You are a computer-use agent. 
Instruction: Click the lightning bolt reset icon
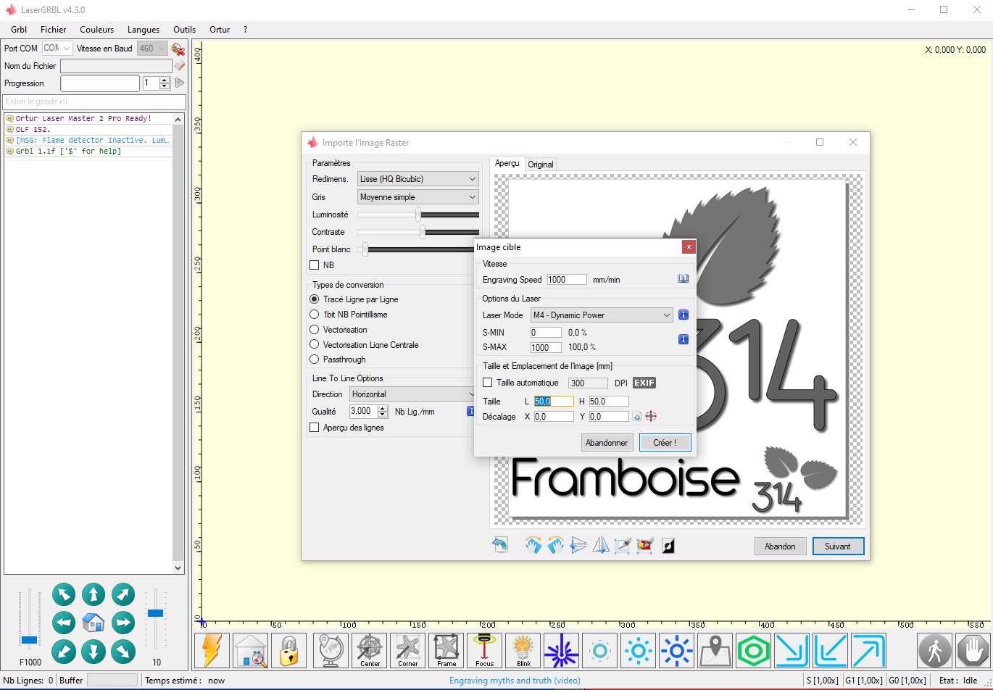[x=212, y=650]
